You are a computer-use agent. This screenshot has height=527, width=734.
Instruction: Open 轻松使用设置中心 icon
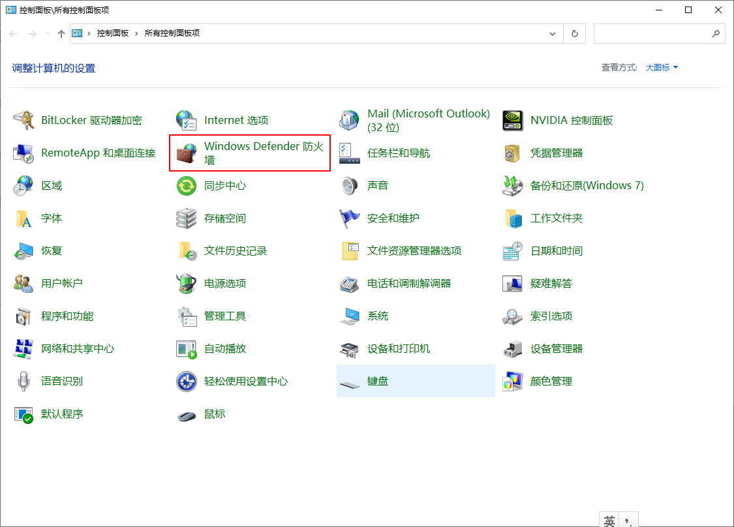[x=187, y=382]
